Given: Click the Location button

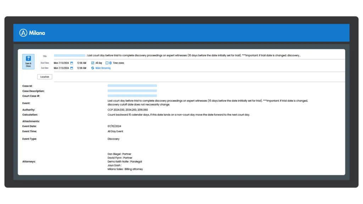Looking at the screenshot, I should (x=45, y=77).
